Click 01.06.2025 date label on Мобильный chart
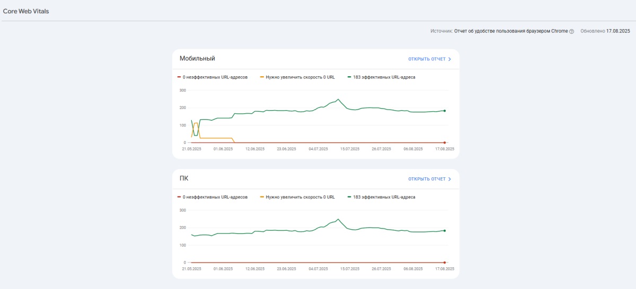This screenshot has height=289, width=636. tap(223, 149)
